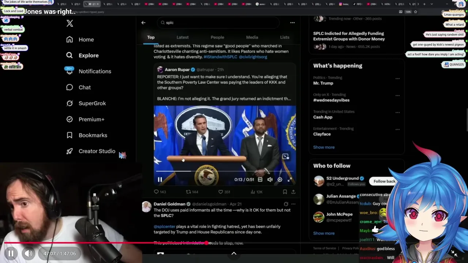Reply to the tweet with 143 replies
The image size is (468, 263).
pos(160,192)
